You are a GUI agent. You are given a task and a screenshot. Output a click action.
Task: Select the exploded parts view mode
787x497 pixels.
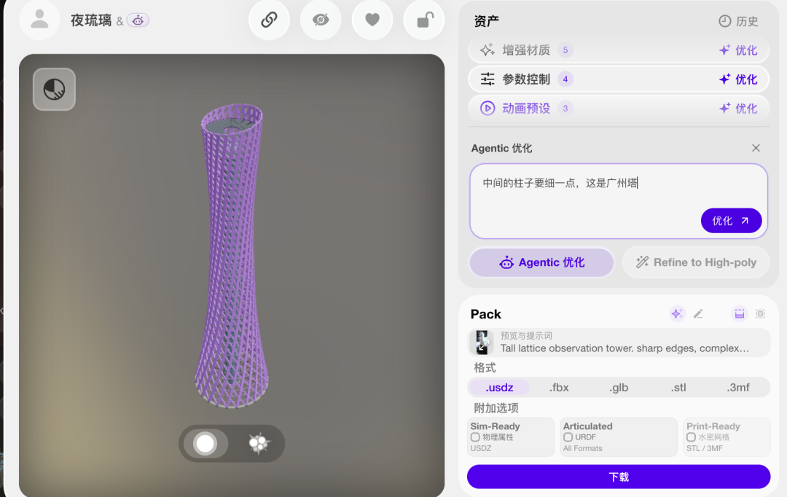(x=259, y=443)
